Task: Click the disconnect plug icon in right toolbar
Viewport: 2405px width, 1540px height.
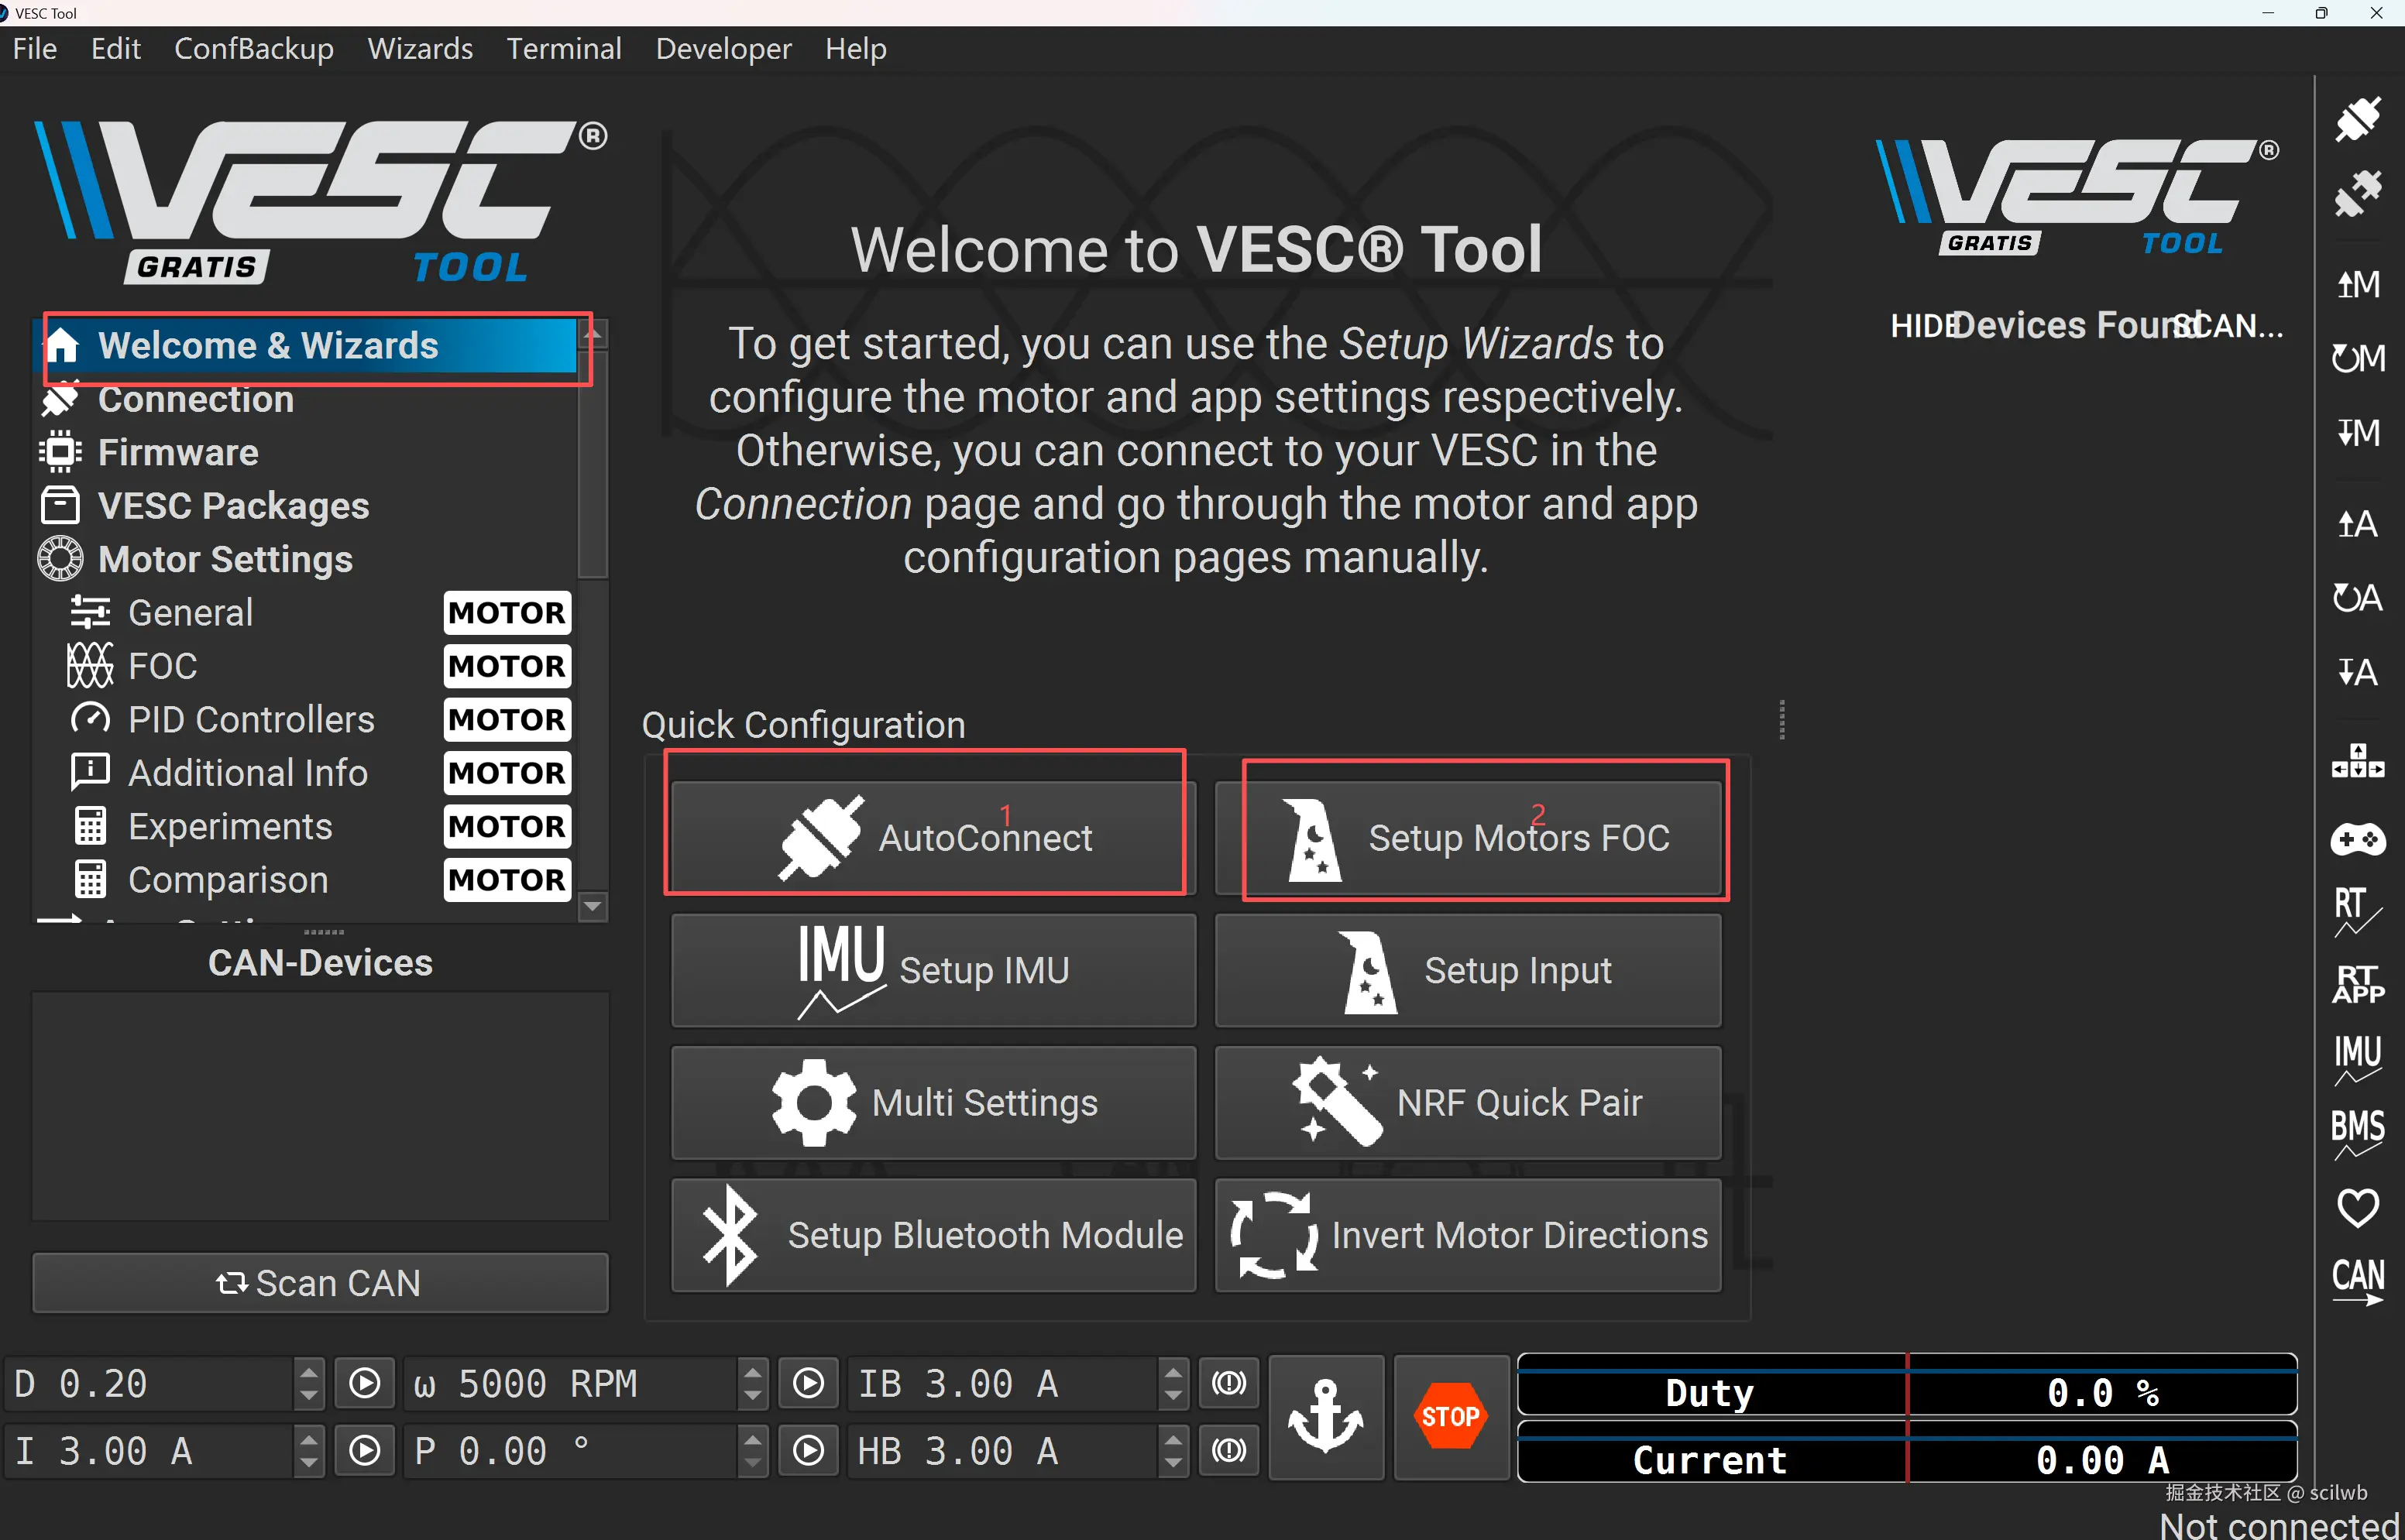Action: pyautogui.click(x=2358, y=194)
